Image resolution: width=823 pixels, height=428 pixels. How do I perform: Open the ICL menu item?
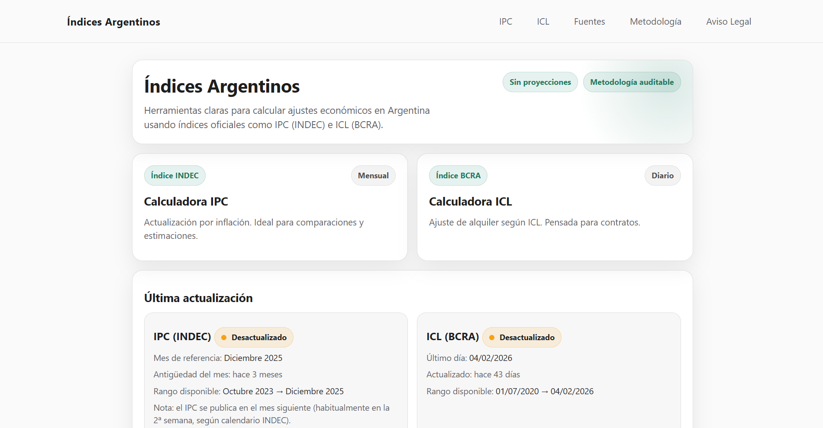coord(543,21)
